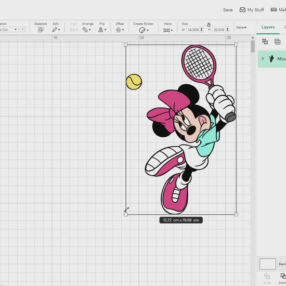Open the Flip dropdown arrow
This screenshot has height=286, width=286.
pyautogui.click(x=106, y=30)
